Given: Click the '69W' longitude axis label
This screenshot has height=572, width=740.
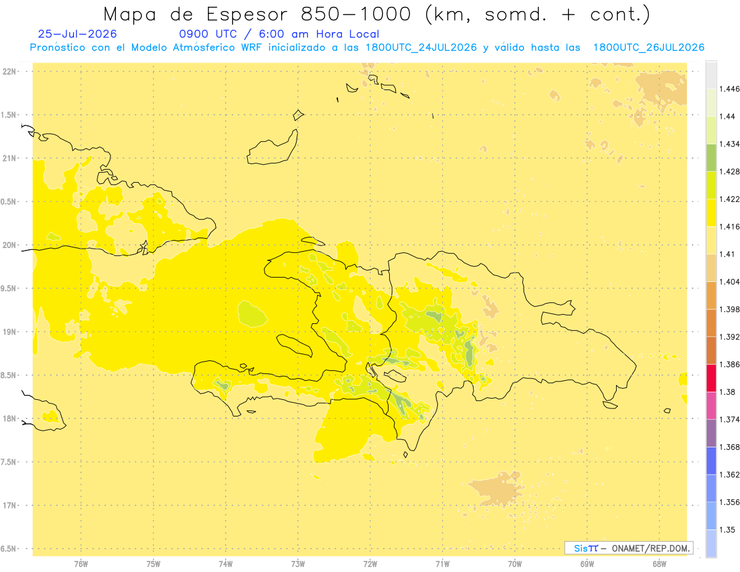Looking at the screenshot, I should click(x=587, y=564).
